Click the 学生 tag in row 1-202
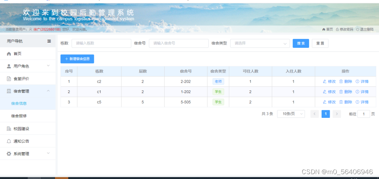Screen dimensions: 379x179 click(218, 92)
